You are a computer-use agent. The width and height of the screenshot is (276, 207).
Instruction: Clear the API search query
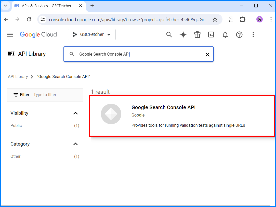(x=207, y=54)
